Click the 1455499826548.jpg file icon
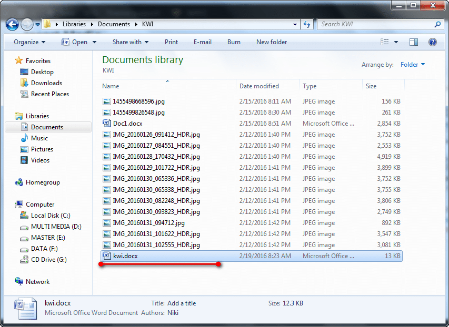449x327 pixels. [x=107, y=113]
